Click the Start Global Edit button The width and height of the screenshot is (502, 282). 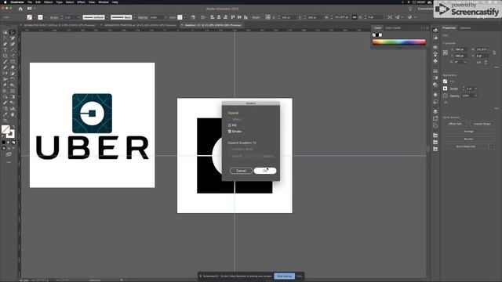tap(466, 146)
